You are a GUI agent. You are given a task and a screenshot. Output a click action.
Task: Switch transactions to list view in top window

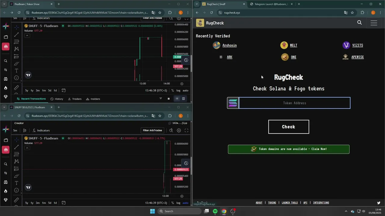177,99
